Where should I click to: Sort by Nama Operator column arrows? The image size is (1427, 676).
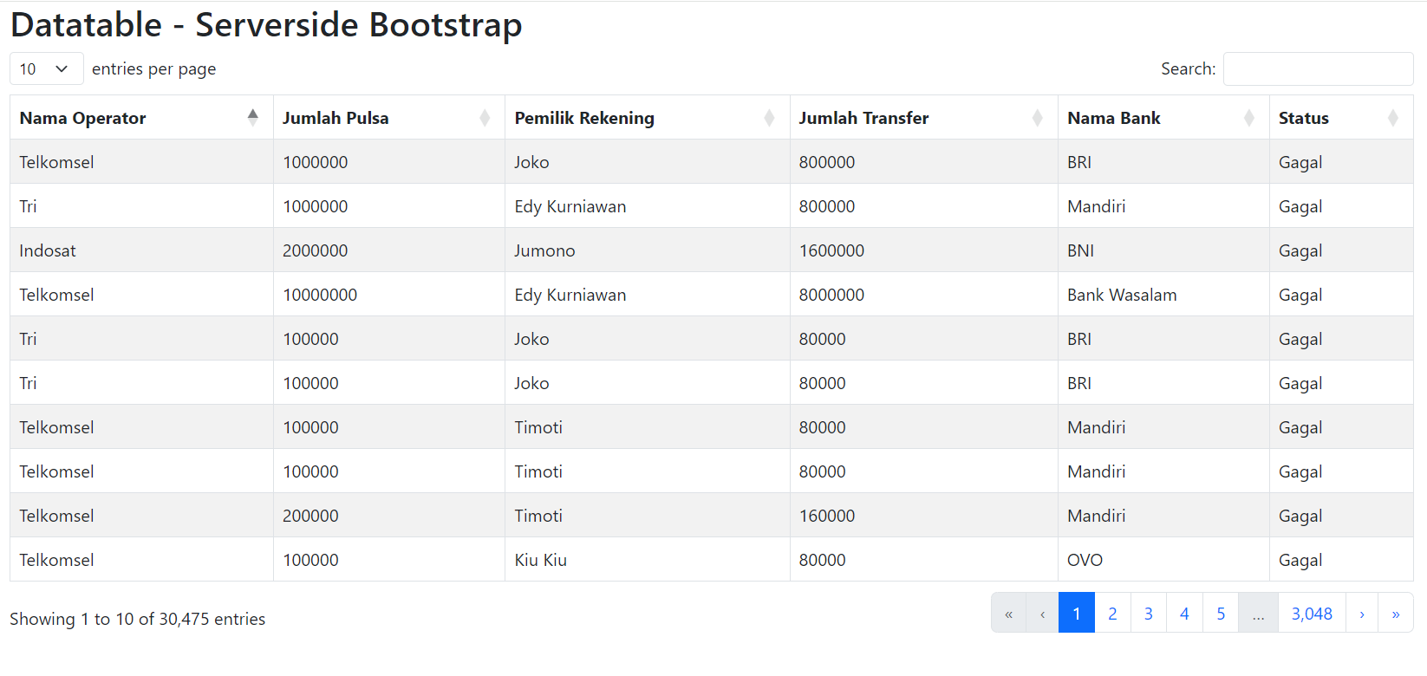(x=252, y=118)
